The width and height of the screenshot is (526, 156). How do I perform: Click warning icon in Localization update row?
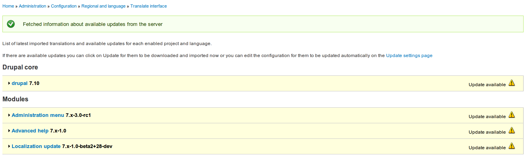tap(512, 146)
